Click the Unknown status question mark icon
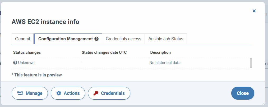 [x=15, y=63]
